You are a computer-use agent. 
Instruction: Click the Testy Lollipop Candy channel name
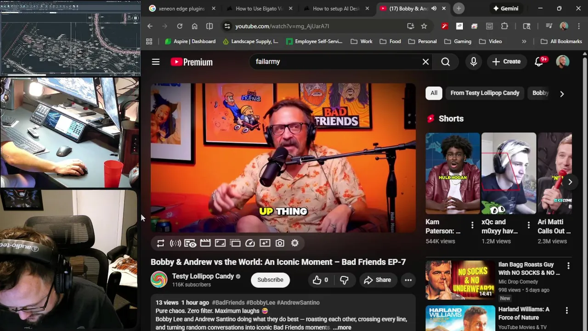(203, 276)
